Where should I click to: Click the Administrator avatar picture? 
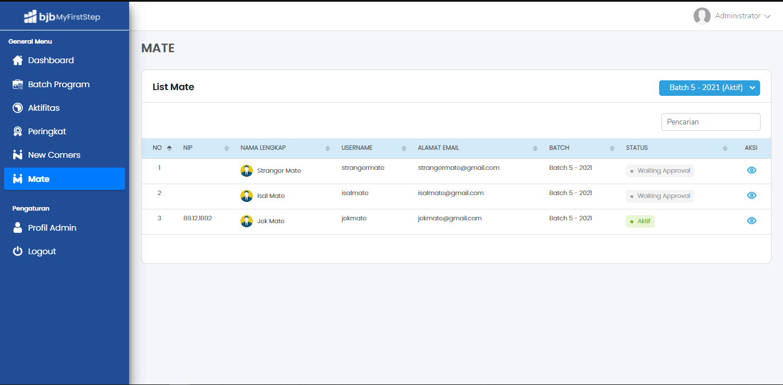[702, 16]
